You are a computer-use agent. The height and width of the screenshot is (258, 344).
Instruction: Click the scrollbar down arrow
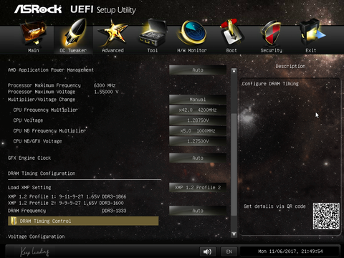click(234, 234)
